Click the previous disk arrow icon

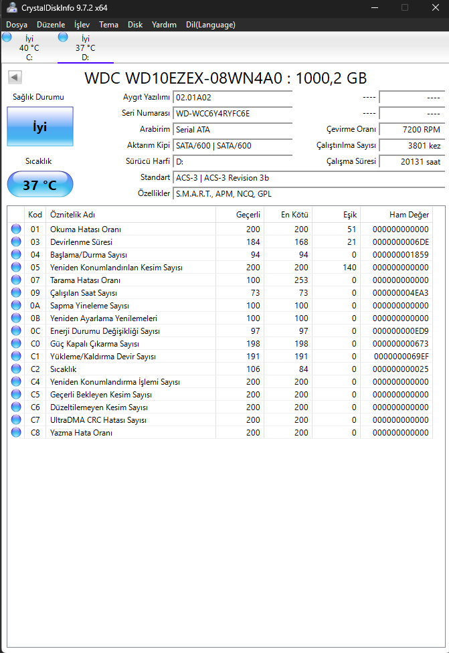(15, 77)
